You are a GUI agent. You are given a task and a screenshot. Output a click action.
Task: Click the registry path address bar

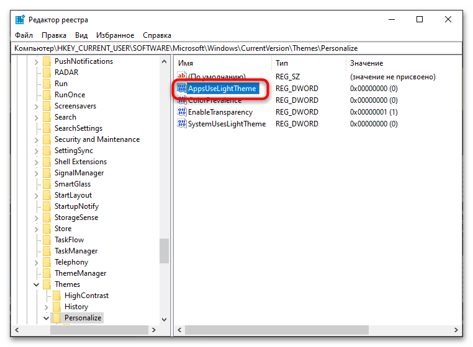point(236,48)
